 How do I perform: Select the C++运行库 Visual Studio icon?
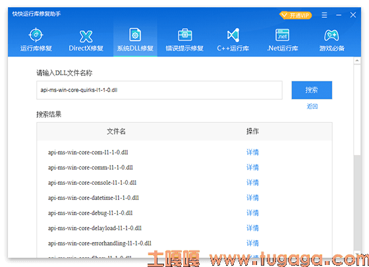[233, 36]
